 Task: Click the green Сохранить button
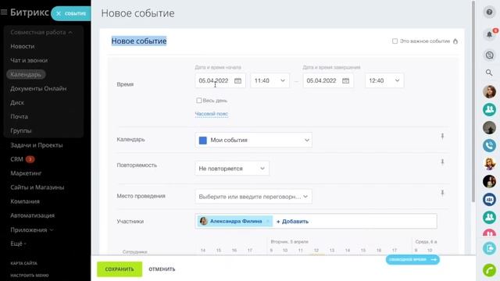(x=120, y=269)
